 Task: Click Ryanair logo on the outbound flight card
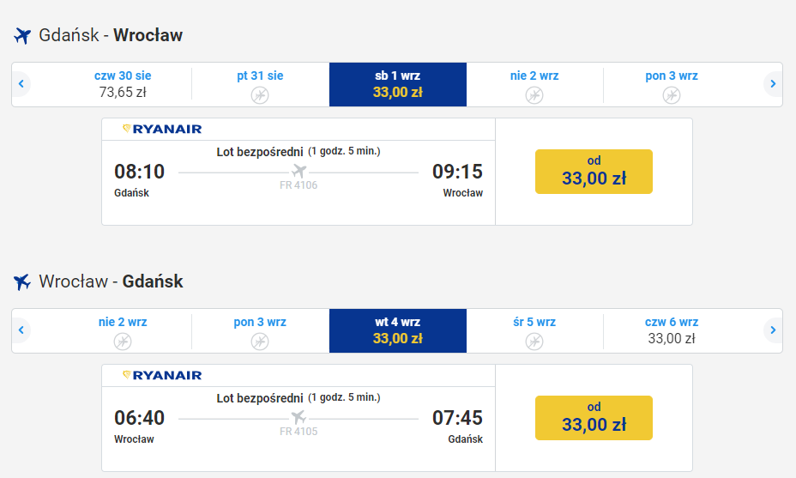(162, 129)
